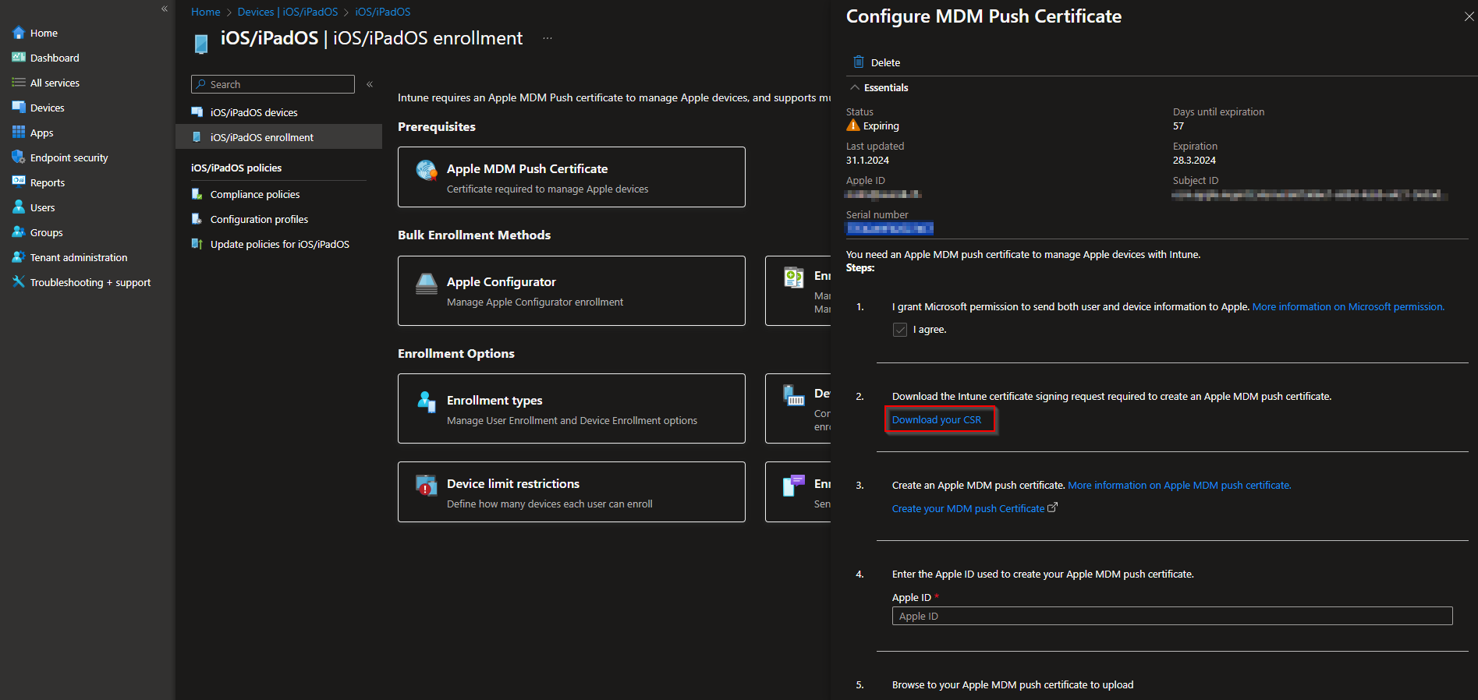Click the Delete button text
1478x700 pixels.
click(x=885, y=62)
